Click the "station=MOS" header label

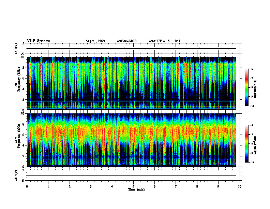pos(127,41)
